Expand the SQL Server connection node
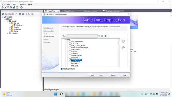 coord(12,25)
